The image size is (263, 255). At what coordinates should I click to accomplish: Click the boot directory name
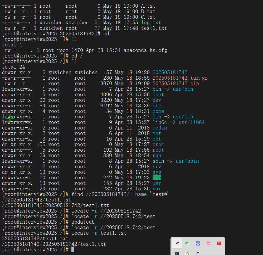click(x=158, y=95)
